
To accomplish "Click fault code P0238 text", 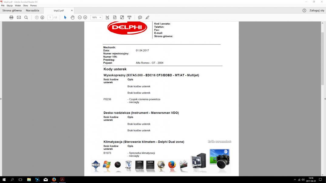I will tap(107, 99).
